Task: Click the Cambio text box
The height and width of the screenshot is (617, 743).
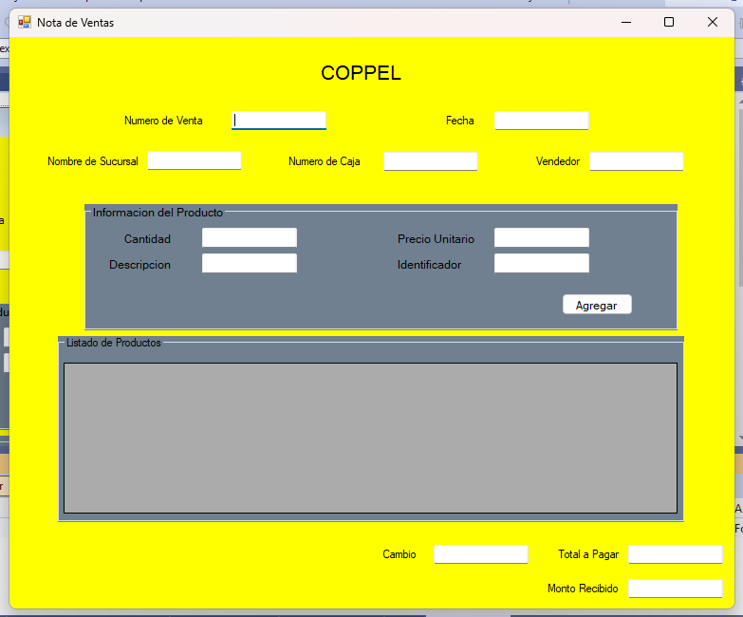Action: point(481,554)
